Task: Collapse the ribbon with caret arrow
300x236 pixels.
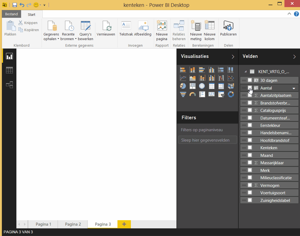Action: (289, 14)
